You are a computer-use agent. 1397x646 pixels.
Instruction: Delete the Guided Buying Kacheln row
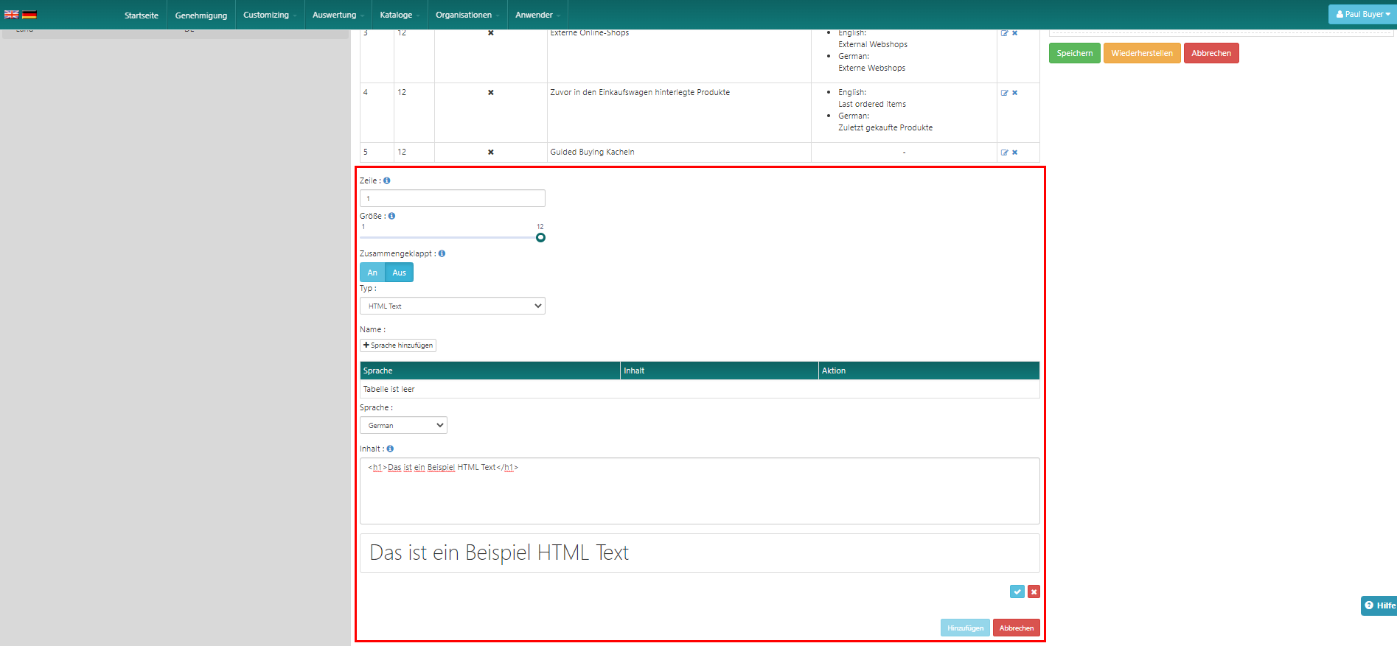tap(1015, 152)
